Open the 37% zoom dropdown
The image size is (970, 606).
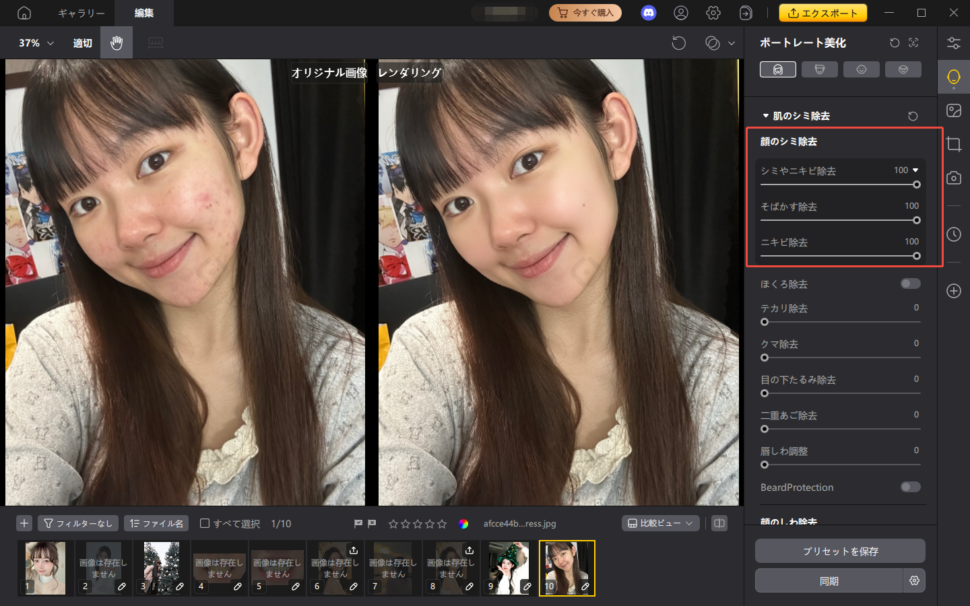coord(36,43)
